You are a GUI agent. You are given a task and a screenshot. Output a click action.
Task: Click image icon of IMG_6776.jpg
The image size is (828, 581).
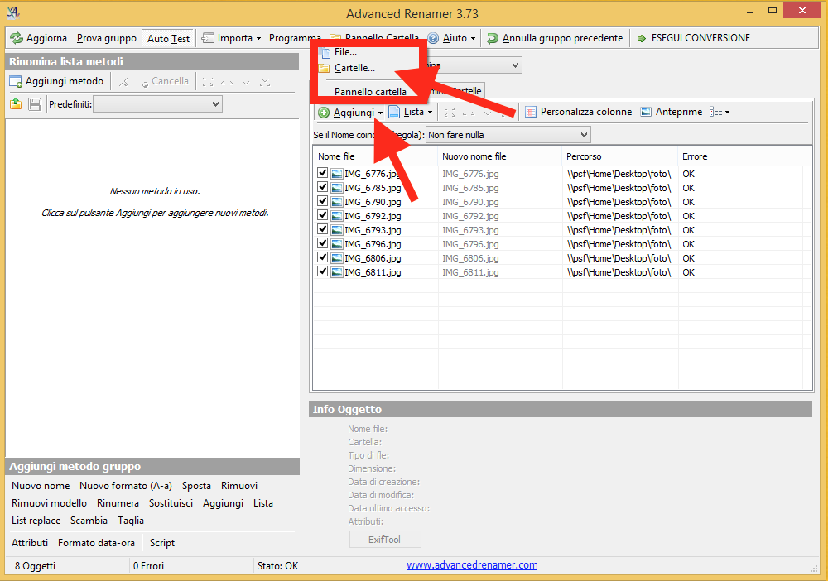click(x=336, y=174)
